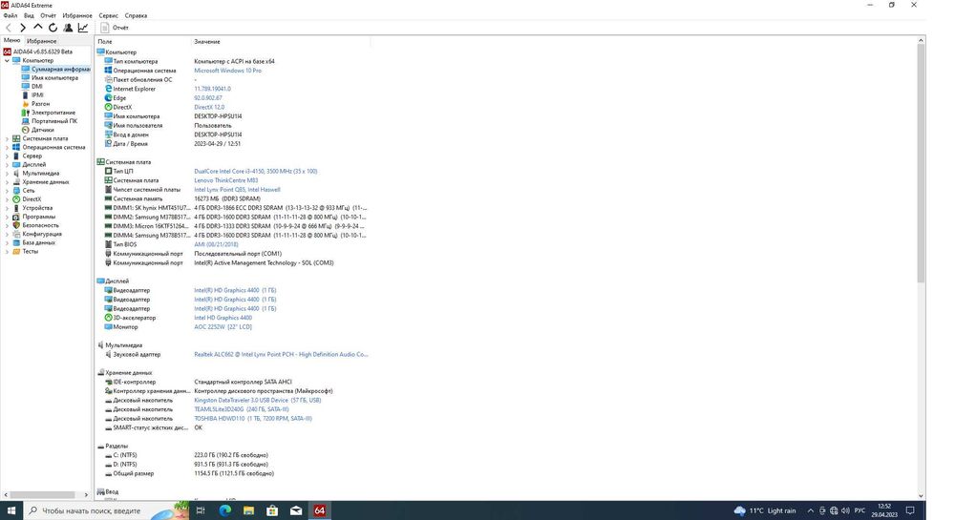
Task: Switch to the Избранное panel tab
Action: tap(41, 41)
